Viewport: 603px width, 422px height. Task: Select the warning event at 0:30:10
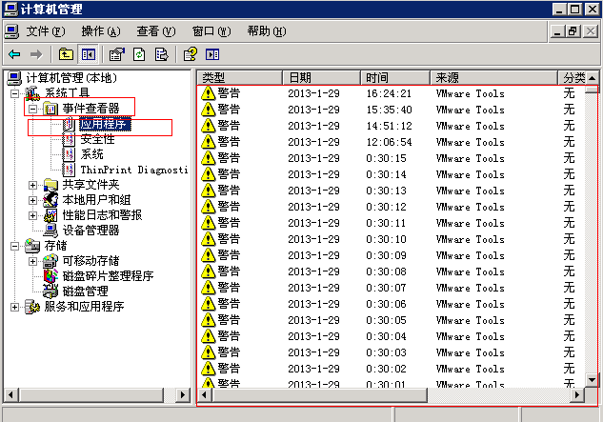392,239
